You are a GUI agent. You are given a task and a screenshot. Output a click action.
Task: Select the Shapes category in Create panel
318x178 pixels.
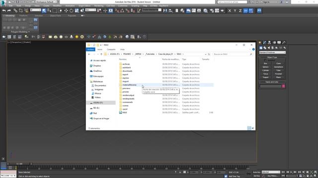[265, 48]
